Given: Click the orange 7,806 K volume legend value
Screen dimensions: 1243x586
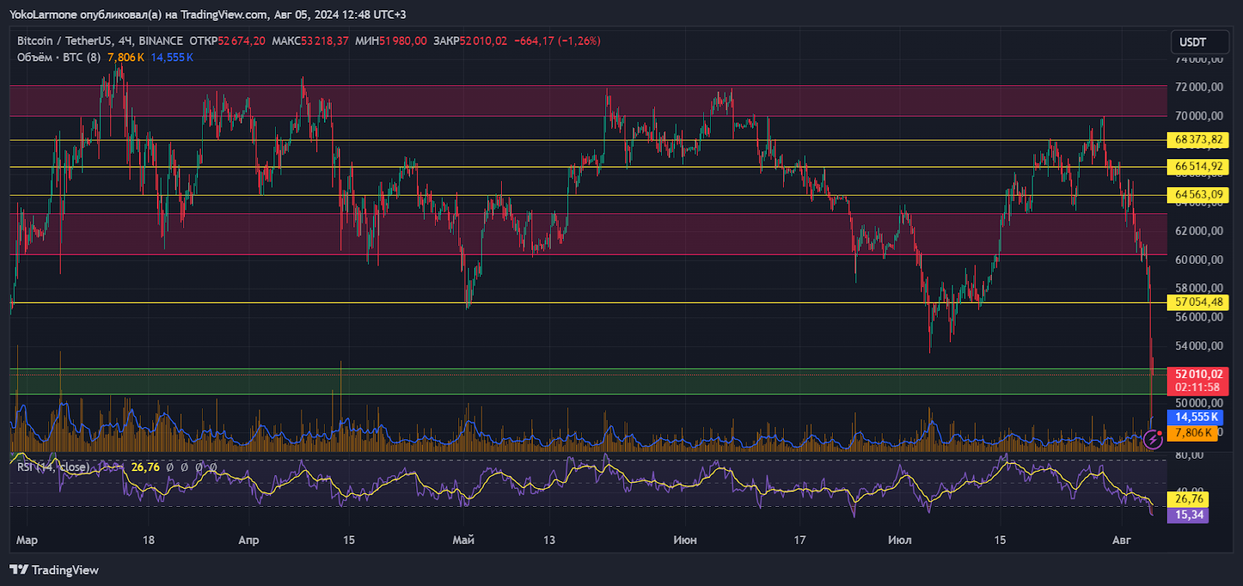Looking at the screenshot, I should (x=126, y=57).
